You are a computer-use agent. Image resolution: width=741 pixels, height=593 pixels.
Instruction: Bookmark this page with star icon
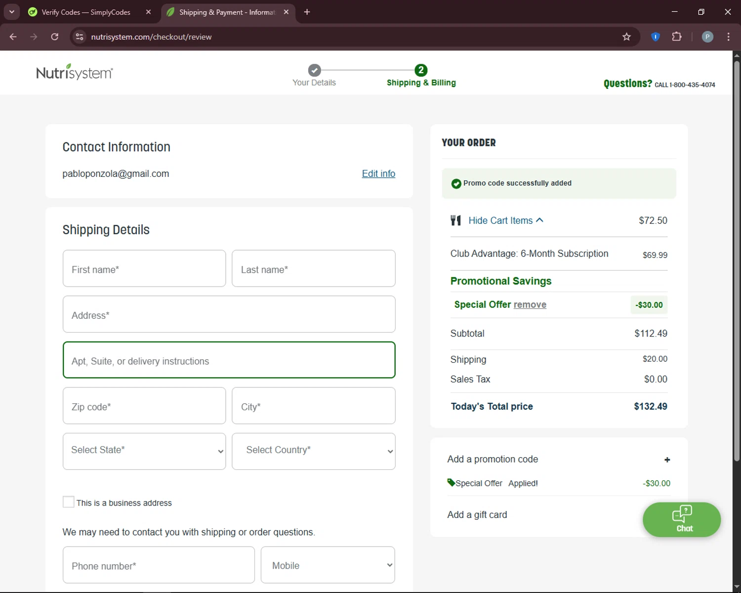point(626,37)
